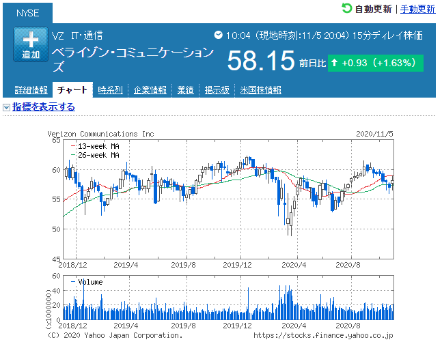The image size is (442, 342).
Task: Open the 米国株情報 tab
Action: point(261,90)
